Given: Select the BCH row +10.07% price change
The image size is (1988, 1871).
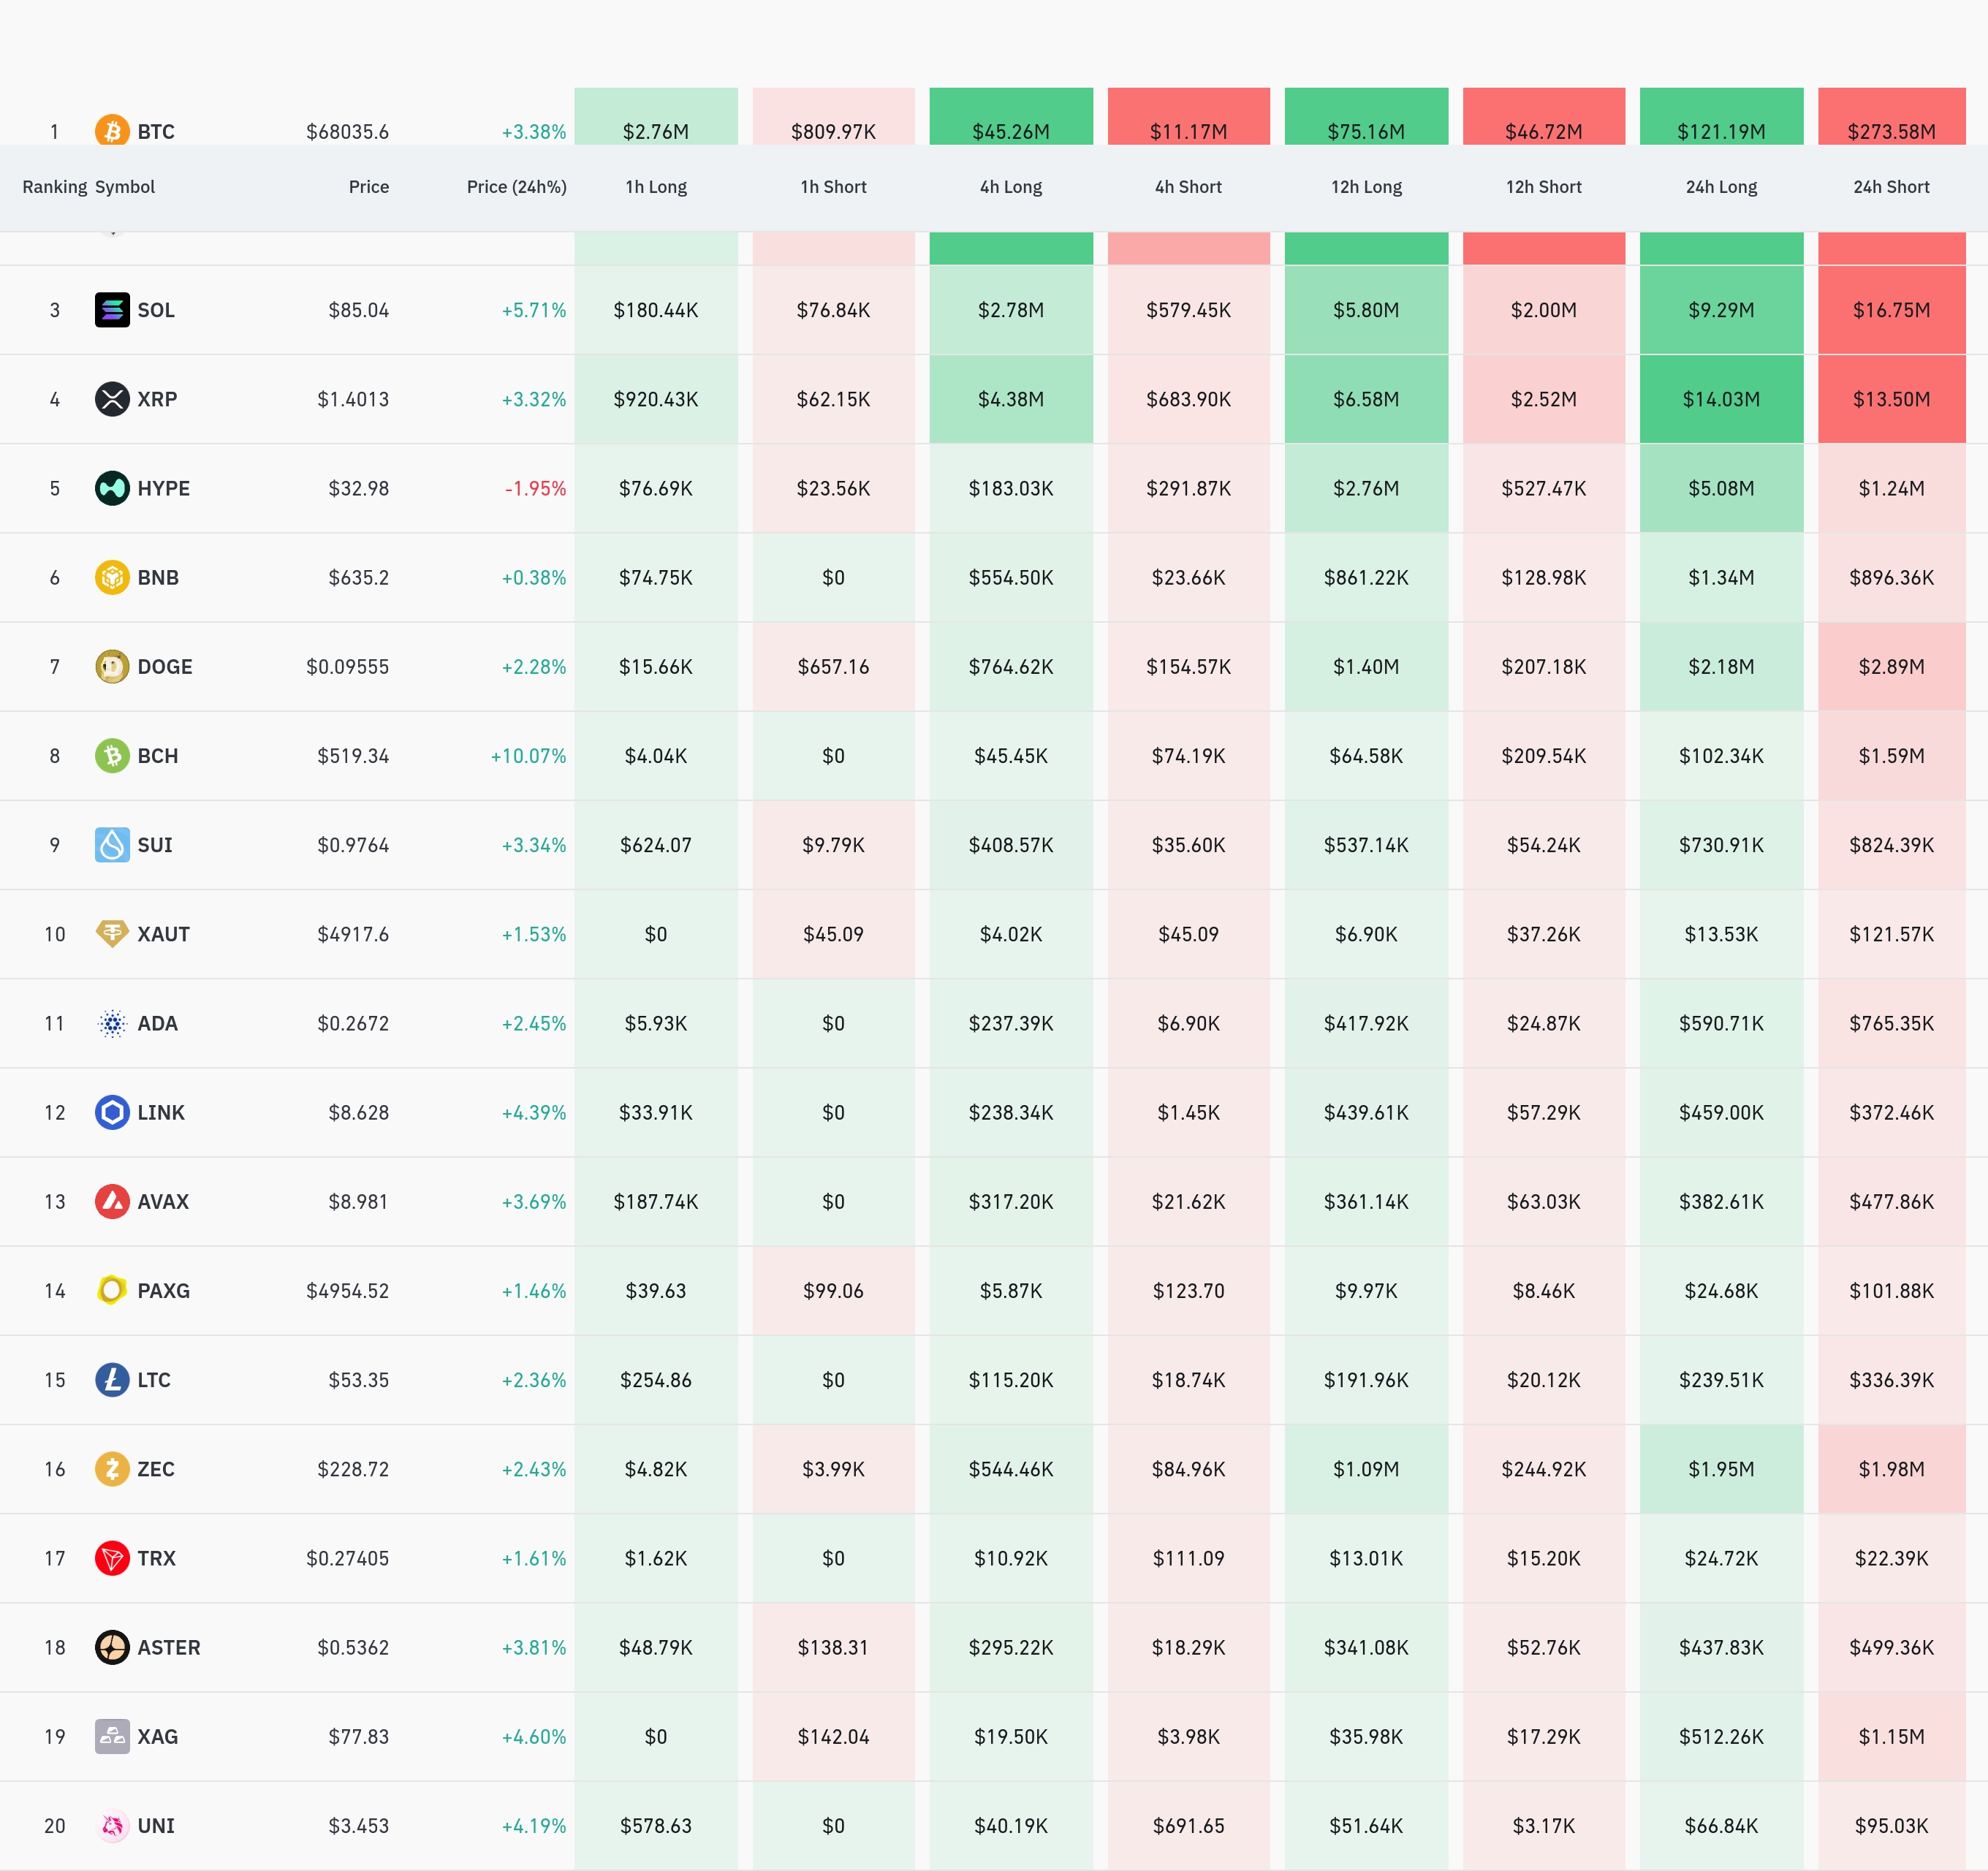Looking at the screenshot, I should tap(528, 756).
